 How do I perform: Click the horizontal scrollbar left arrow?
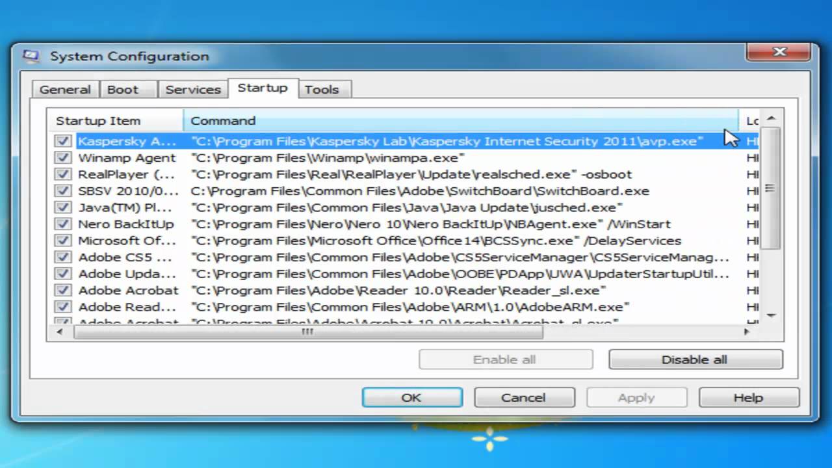(60, 331)
